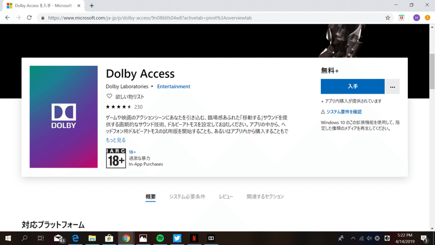Screen dimensions: 435x245
Task: Launch Microsoft Edge from taskbar
Action: pos(76,238)
